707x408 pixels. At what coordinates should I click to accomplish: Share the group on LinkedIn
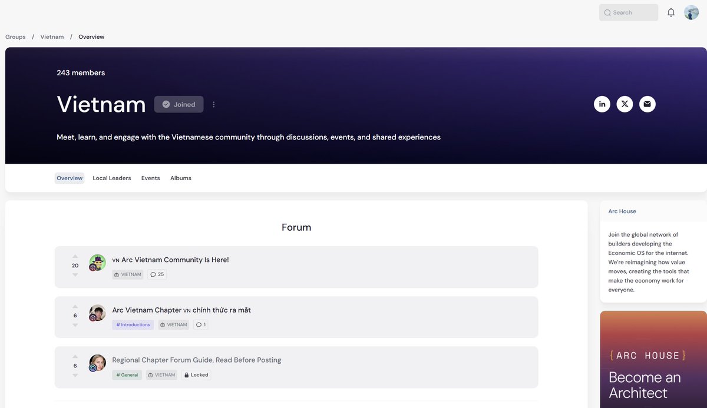[x=602, y=104]
